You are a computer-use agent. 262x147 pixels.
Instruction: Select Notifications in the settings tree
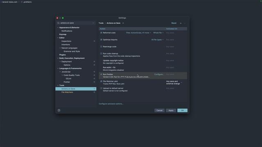pyautogui.click(x=67, y=31)
